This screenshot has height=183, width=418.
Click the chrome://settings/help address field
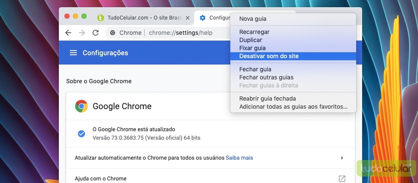180,33
